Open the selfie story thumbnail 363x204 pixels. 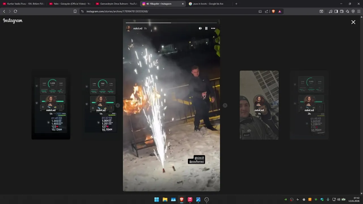pyautogui.click(x=259, y=105)
